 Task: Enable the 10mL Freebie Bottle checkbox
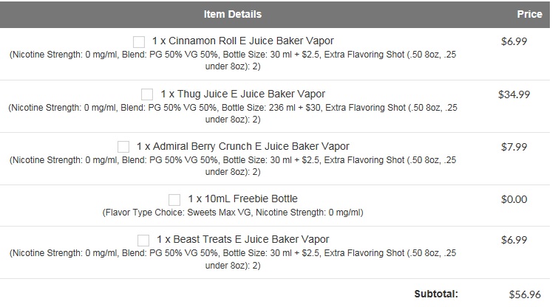[174, 199]
